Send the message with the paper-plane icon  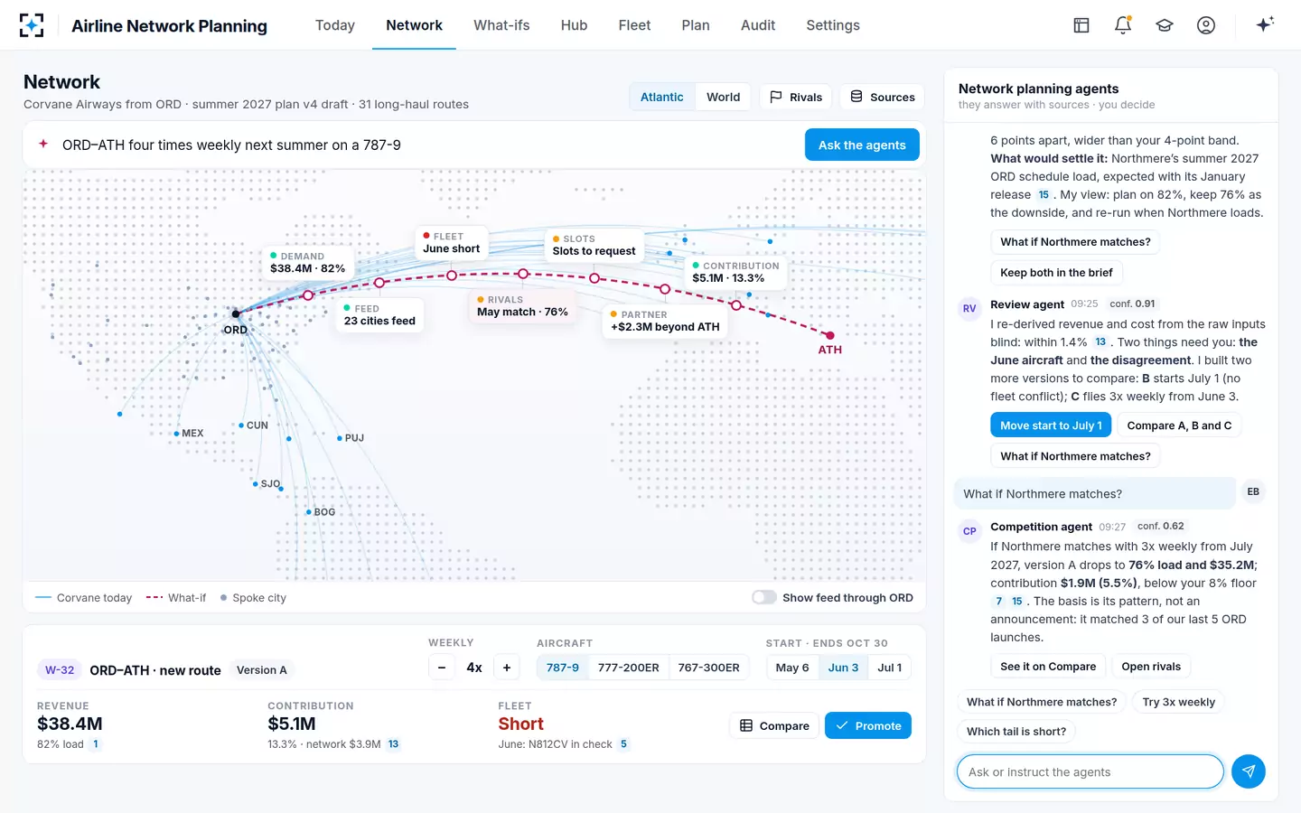tap(1248, 771)
